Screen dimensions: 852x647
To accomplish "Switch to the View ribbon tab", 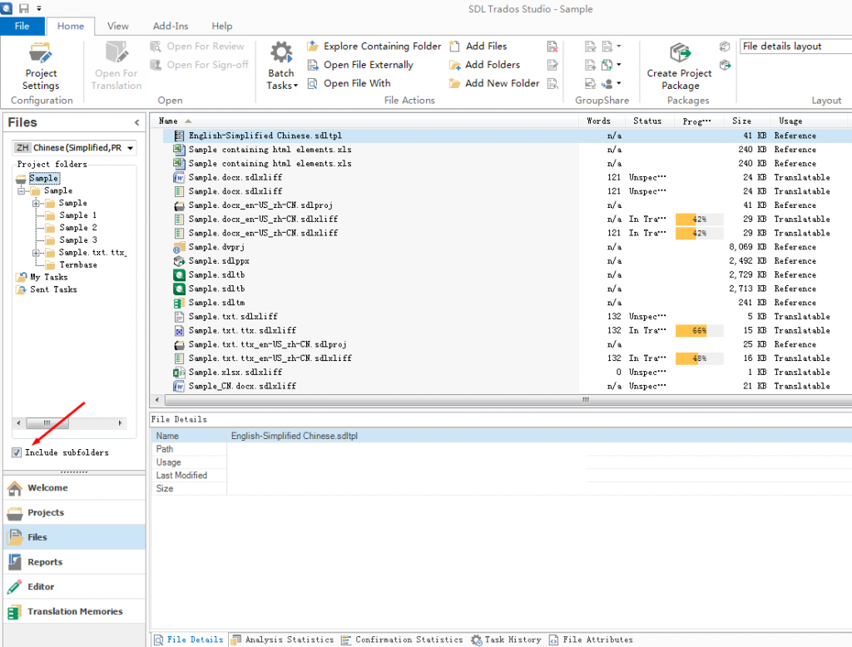I will point(118,27).
